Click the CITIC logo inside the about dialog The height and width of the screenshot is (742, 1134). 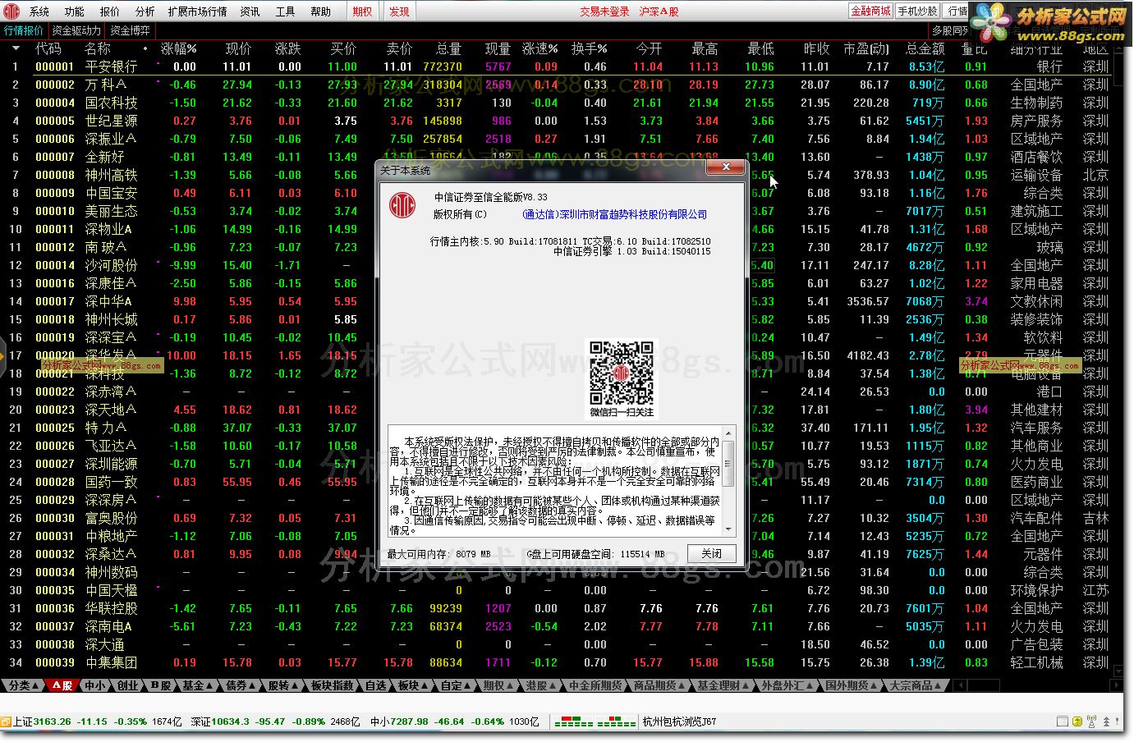coord(402,204)
